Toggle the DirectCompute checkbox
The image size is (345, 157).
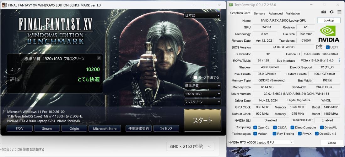tap(292, 127)
